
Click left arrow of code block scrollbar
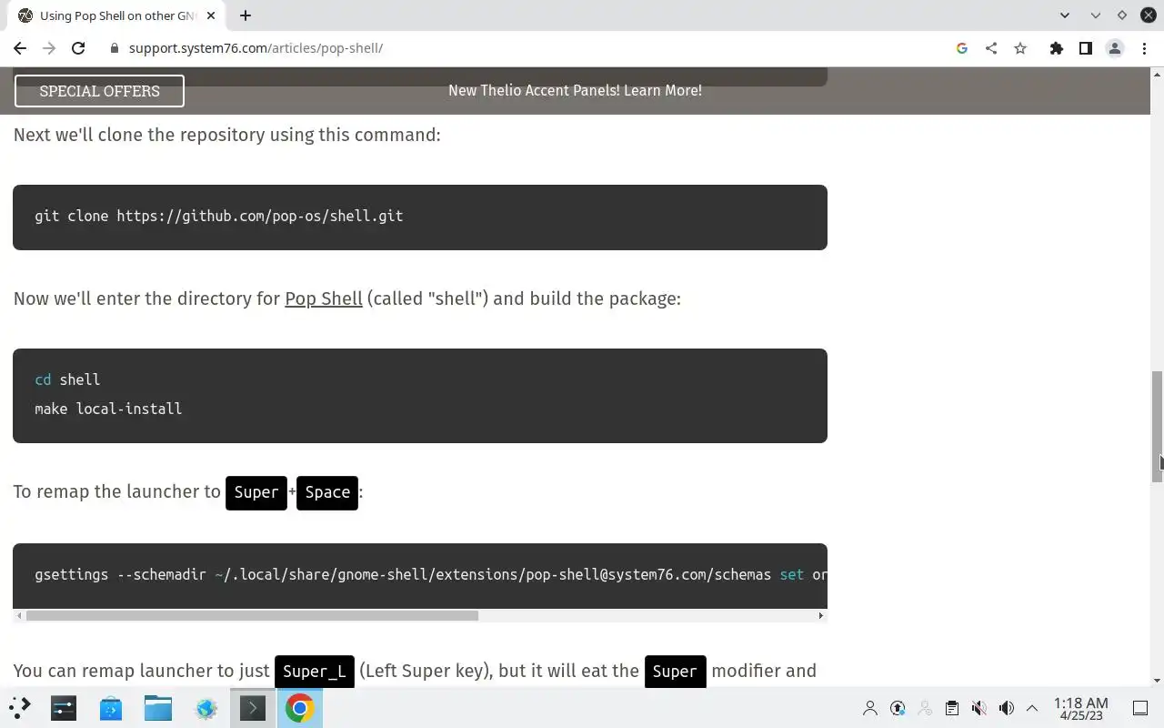pos(19,615)
